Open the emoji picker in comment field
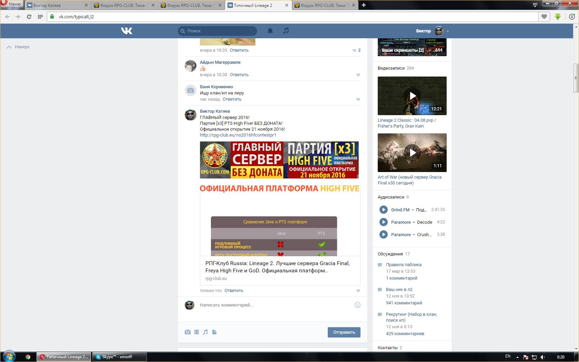The width and height of the screenshot is (579, 362). point(357,305)
